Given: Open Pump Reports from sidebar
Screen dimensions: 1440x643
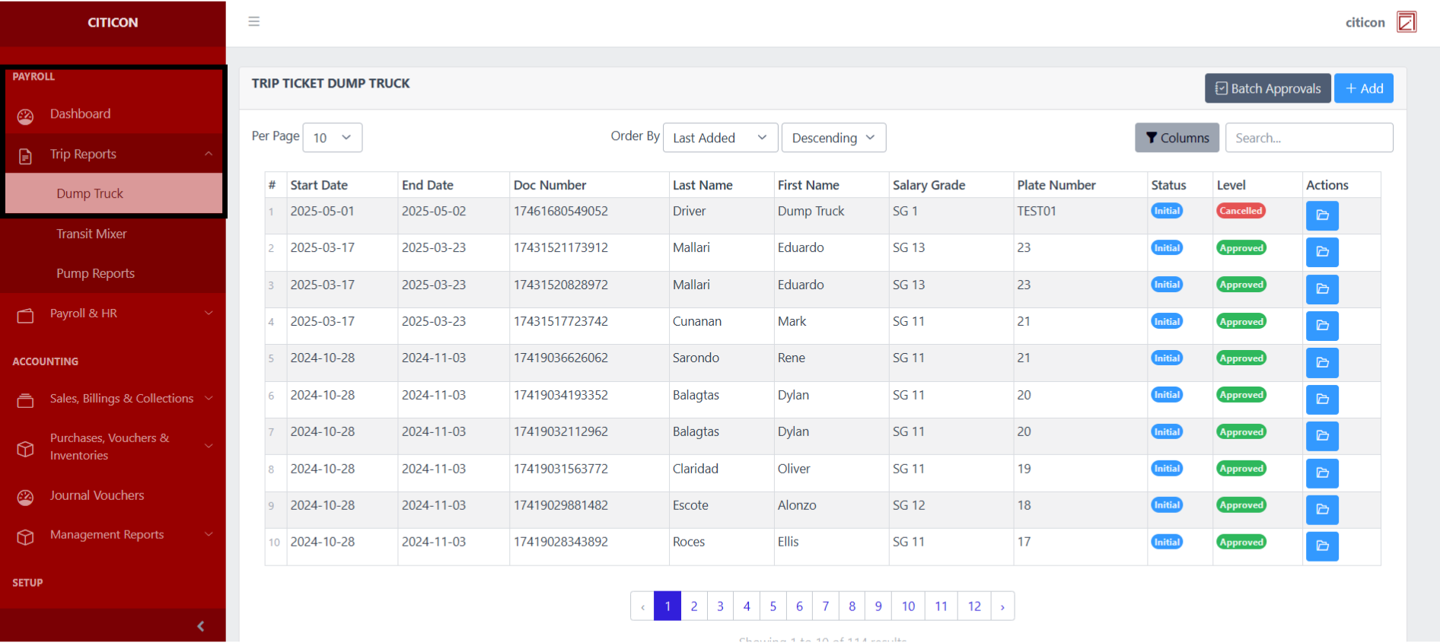Looking at the screenshot, I should 95,273.
